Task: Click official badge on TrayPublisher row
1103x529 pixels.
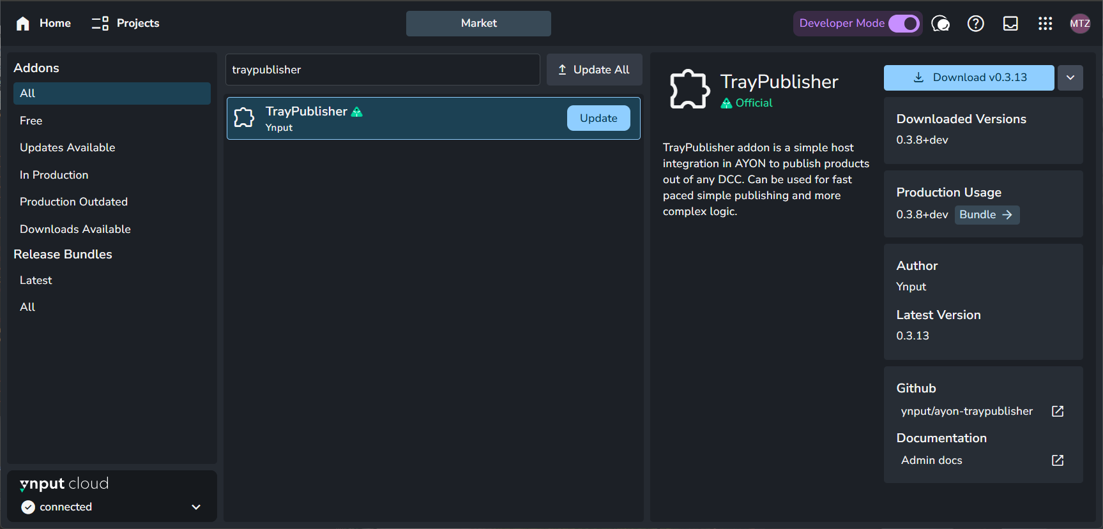Action: point(357,112)
